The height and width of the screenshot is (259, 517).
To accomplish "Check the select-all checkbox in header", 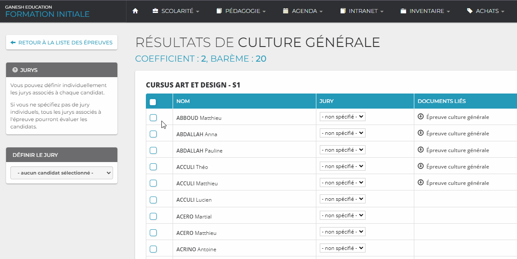I will point(153,102).
